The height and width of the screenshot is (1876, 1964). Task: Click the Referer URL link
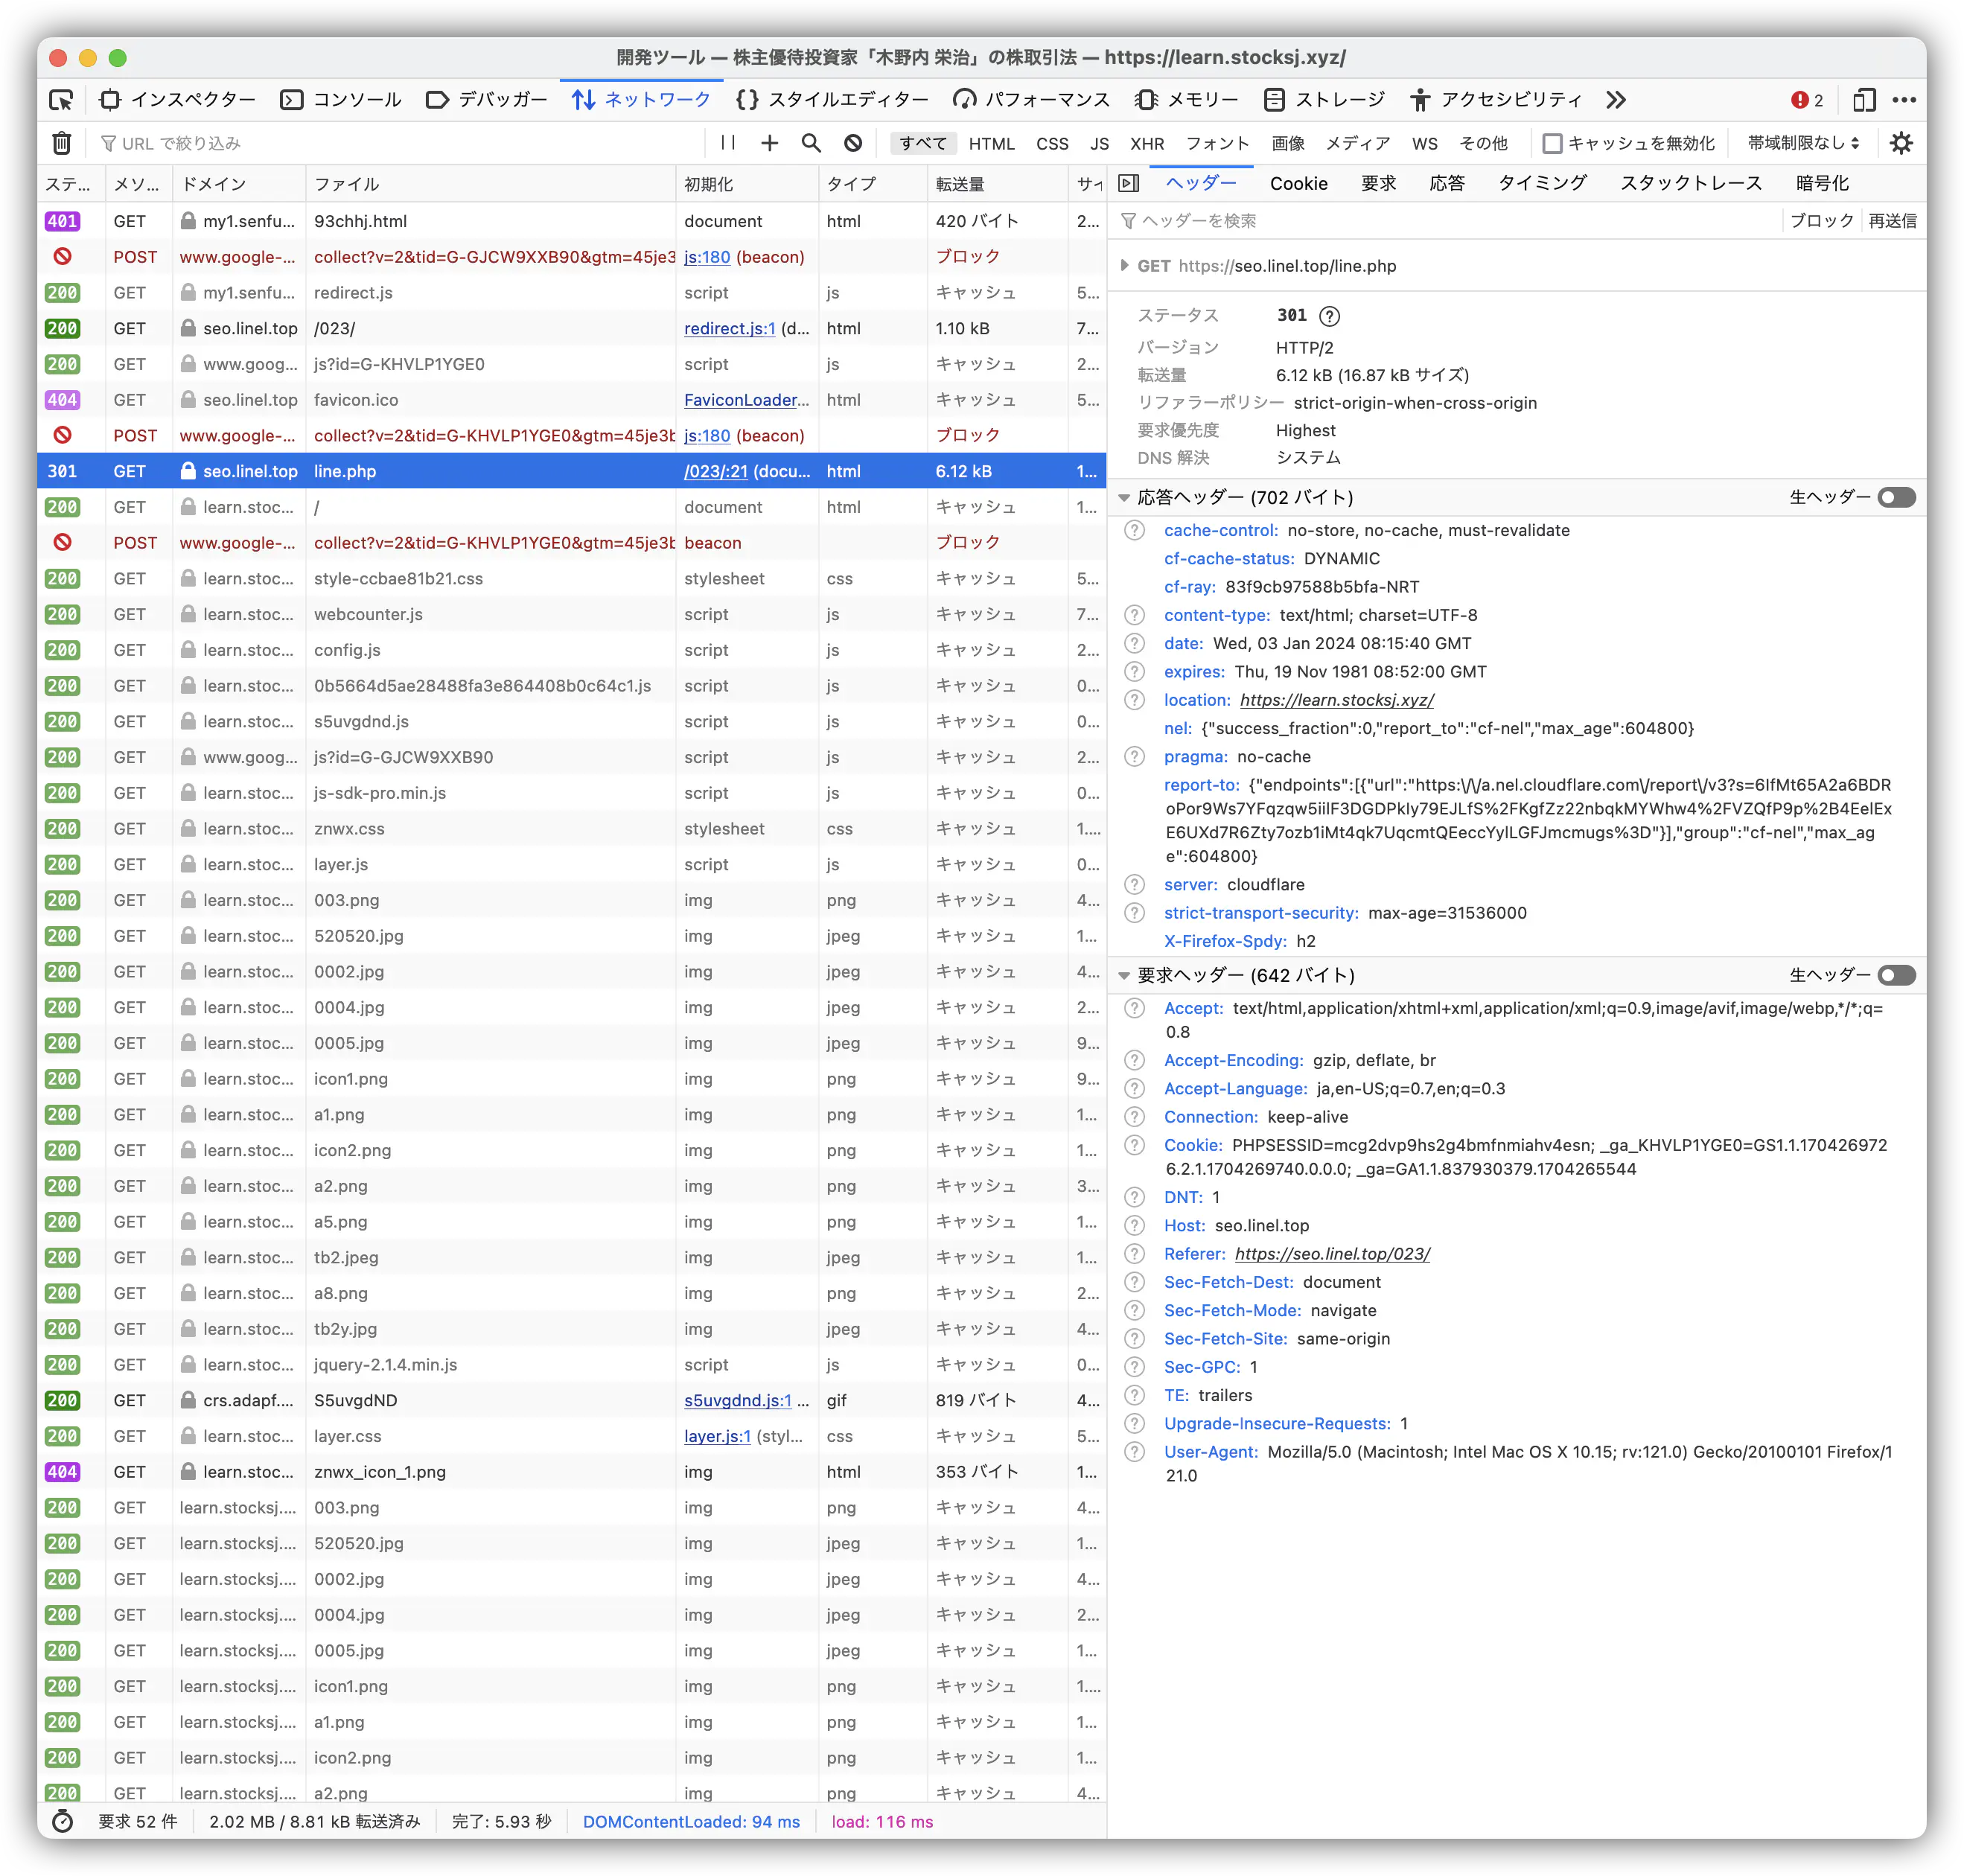point(1338,1254)
